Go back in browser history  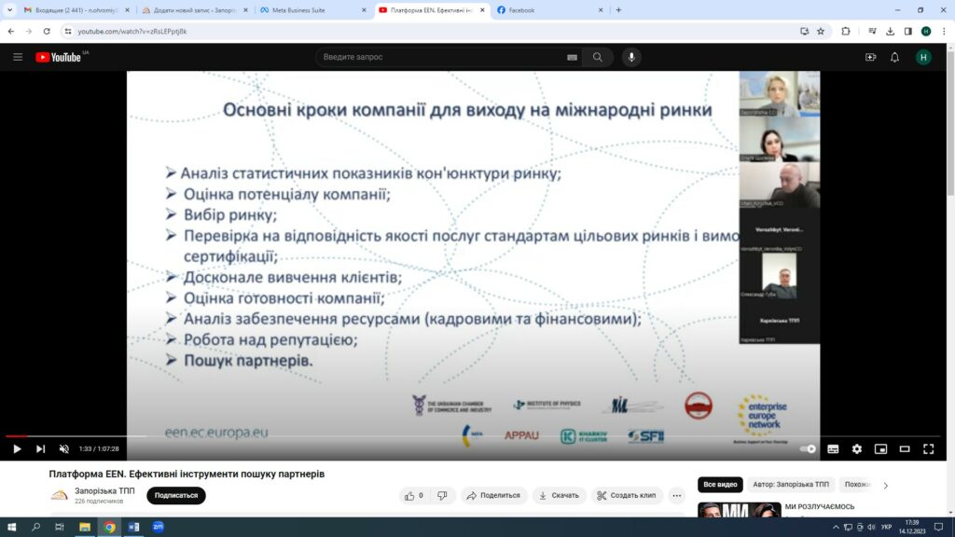point(11,31)
